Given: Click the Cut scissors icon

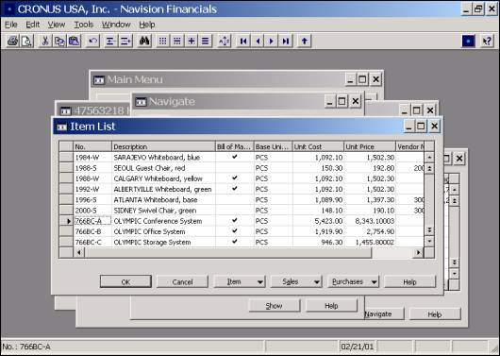Looking at the screenshot, I should pyautogui.click(x=45, y=41).
